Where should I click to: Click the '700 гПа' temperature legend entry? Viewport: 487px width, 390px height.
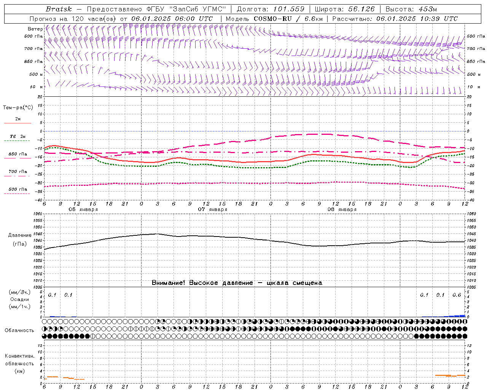(x=18, y=172)
